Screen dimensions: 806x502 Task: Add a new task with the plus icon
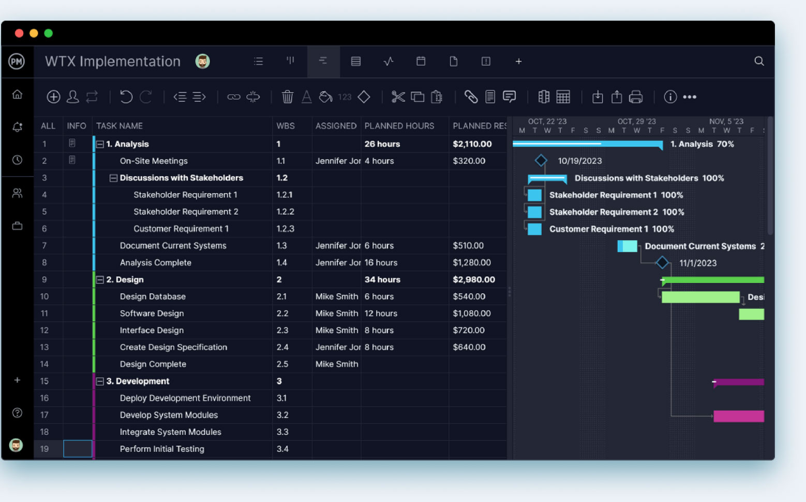(53, 97)
